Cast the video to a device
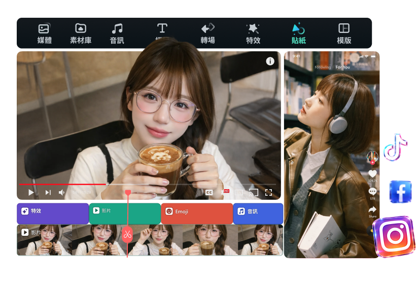419x284 pixels. click(x=254, y=193)
